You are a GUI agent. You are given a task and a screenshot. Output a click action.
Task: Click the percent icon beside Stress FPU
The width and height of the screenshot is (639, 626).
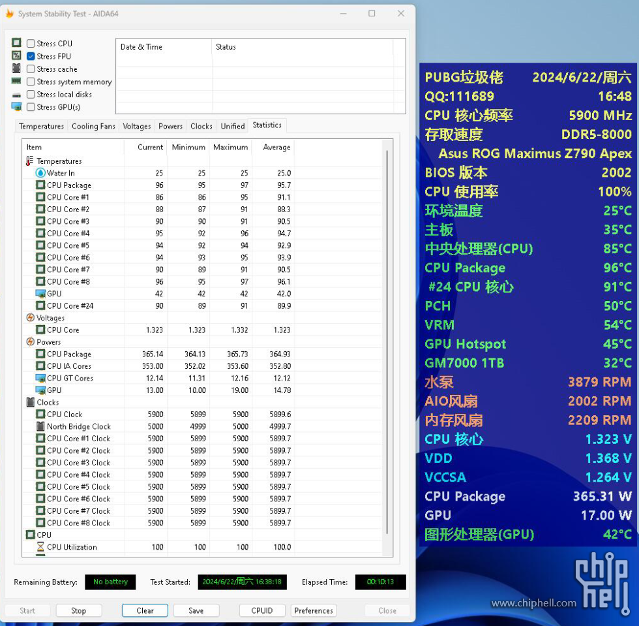[16, 55]
